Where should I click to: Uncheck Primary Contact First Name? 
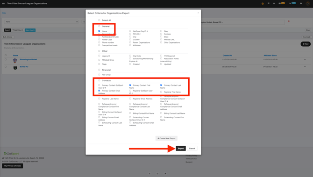click(130, 85)
